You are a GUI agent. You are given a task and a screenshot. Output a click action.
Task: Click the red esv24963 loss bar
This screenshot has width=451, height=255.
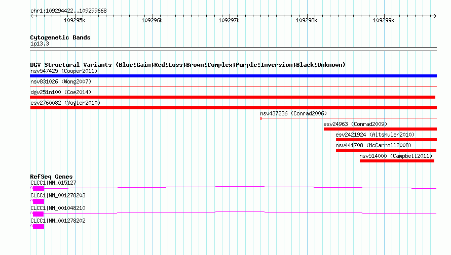coord(380,129)
